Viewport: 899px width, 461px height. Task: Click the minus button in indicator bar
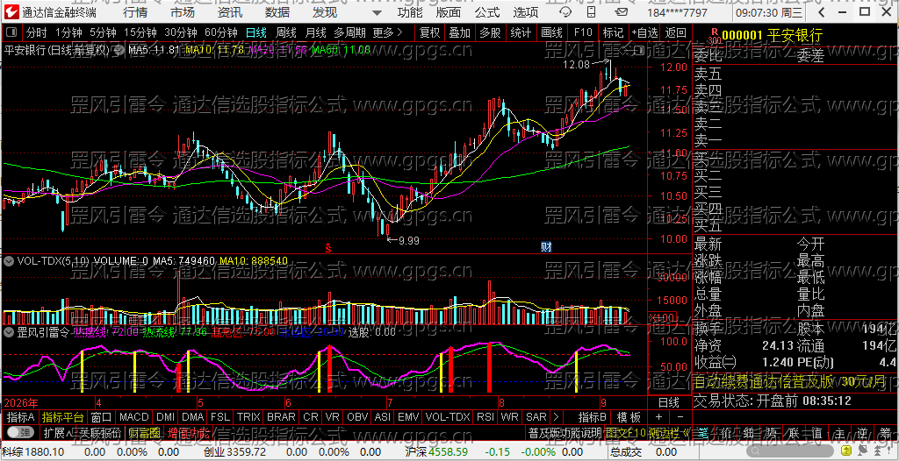tap(680, 416)
